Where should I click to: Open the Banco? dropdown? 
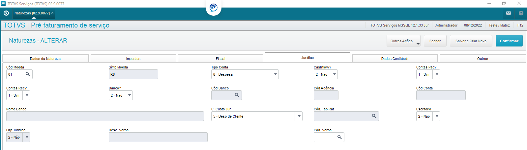coord(129,95)
